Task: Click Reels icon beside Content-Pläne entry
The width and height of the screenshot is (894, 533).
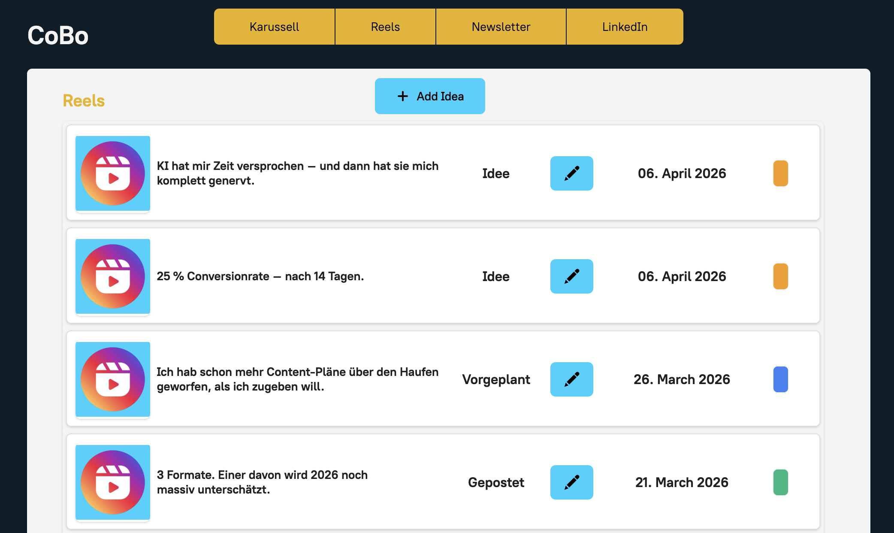Action: coord(113,379)
